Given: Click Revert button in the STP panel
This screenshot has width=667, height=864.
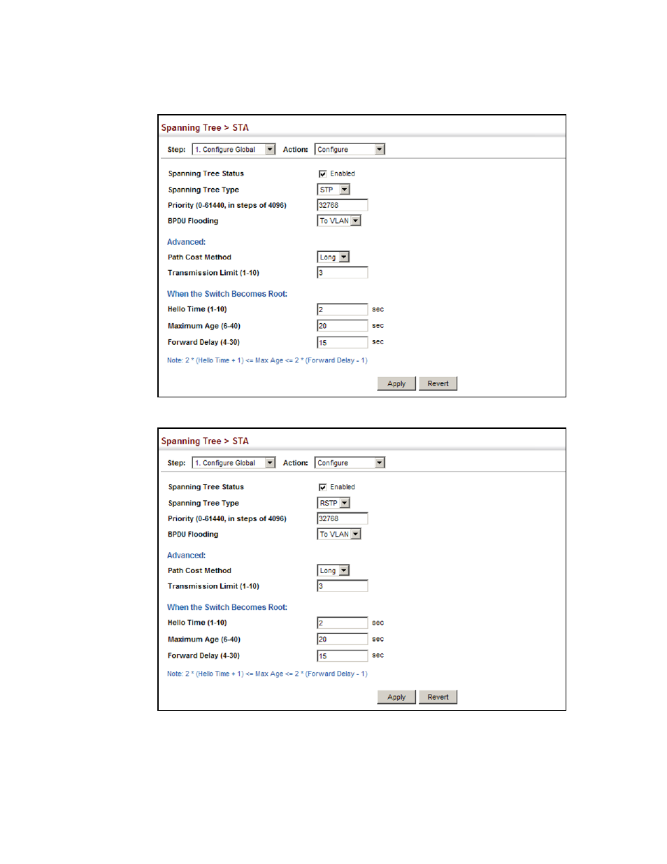Looking at the screenshot, I should click(x=438, y=384).
